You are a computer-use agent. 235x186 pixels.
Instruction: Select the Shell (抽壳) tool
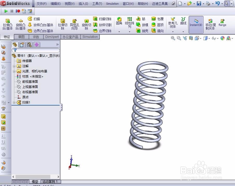point(139,31)
